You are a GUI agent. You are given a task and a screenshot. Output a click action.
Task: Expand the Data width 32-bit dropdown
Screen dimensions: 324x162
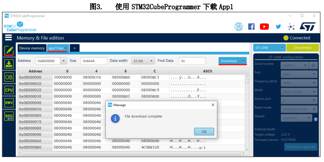tap(143, 61)
